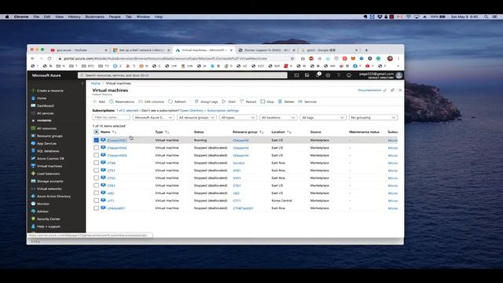This screenshot has width=503, height=283.
Task: Check the ChezamVV02 row checkbox
Action: pos(96,148)
